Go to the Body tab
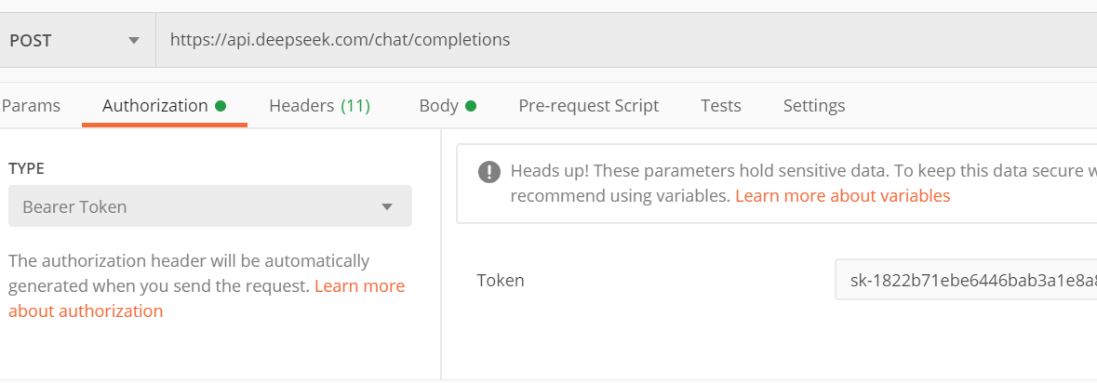The height and width of the screenshot is (383, 1097). point(438,106)
